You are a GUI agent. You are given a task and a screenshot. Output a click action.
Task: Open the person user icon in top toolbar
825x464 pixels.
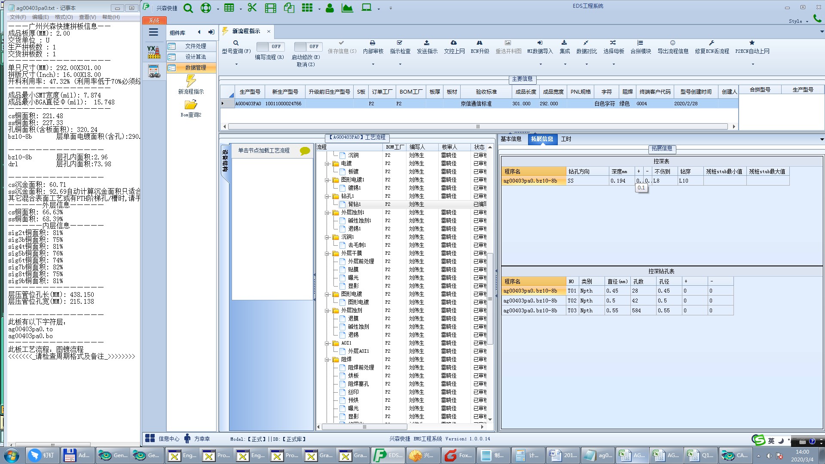[330, 8]
